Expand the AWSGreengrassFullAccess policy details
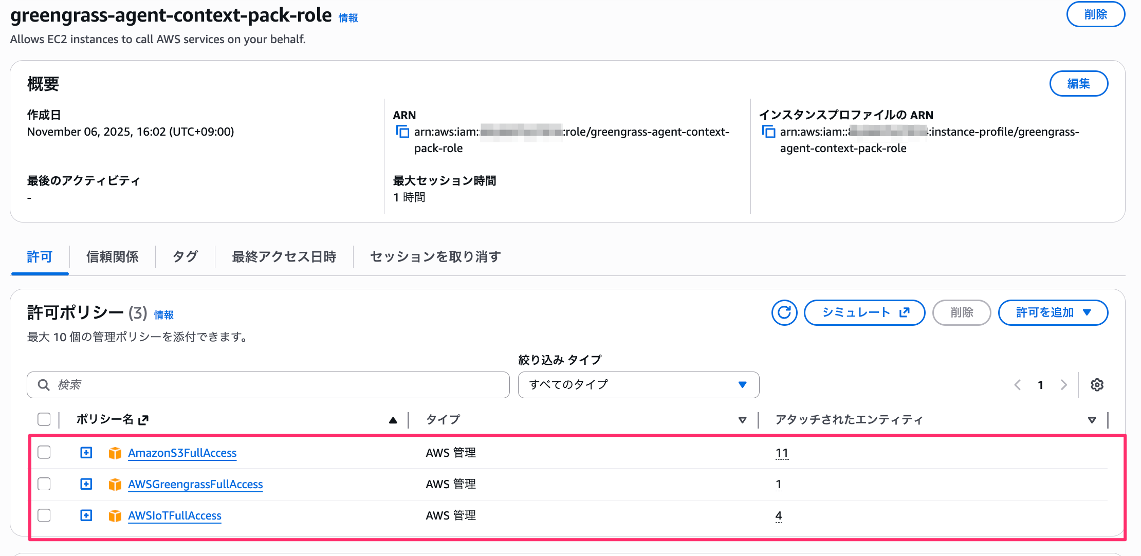Viewport: 1141px width, 556px height. [86, 484]
